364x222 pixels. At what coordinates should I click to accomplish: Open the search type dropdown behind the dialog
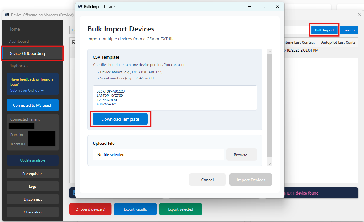[x=72, y=30]
